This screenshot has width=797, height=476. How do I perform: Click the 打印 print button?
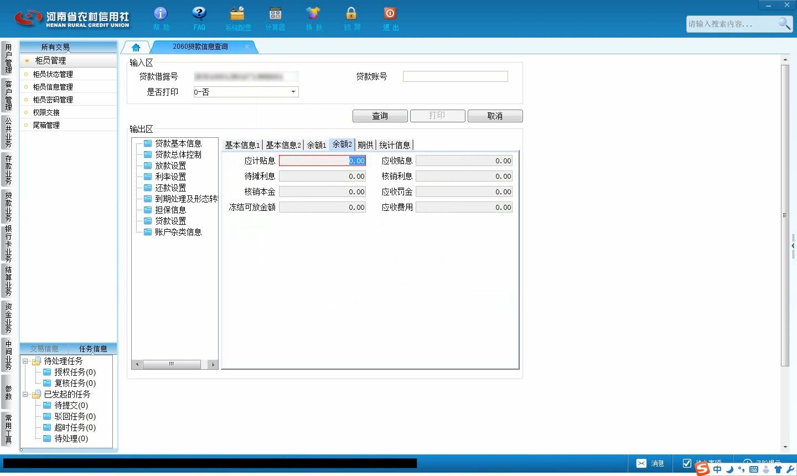[x=437, y=116]
